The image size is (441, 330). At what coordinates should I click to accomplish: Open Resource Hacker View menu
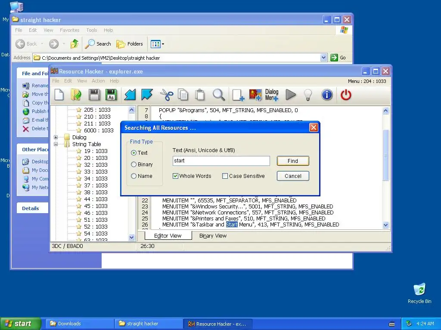point(82,81)
